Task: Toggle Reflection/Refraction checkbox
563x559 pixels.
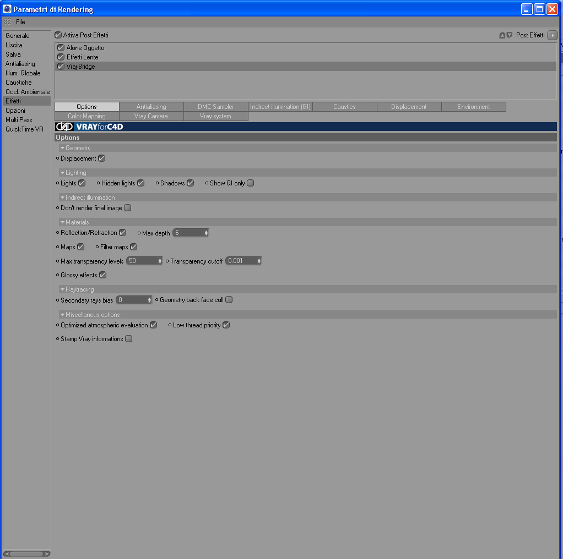Action: pos(122,232)
